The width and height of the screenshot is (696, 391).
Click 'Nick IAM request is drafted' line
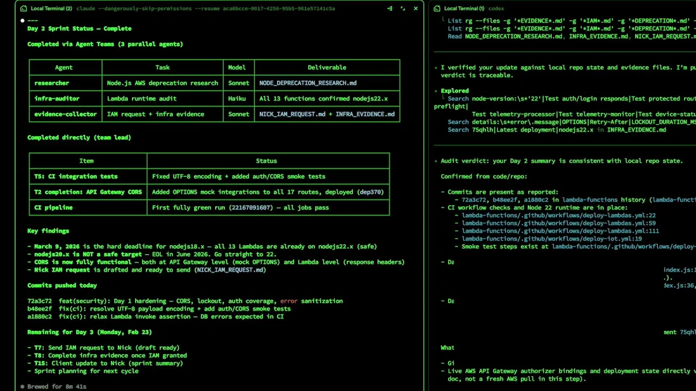[x=146, y=270]
